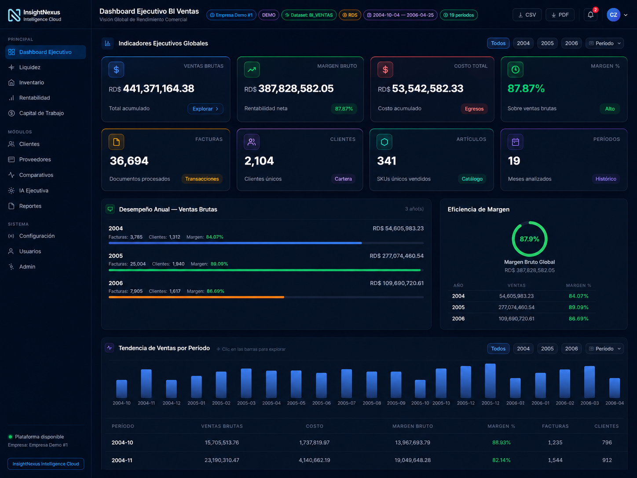Viewport: 637px width, 478px height.
Task: Filter Indicadores Ejecutivos by 2005
Action: (547, 43)
